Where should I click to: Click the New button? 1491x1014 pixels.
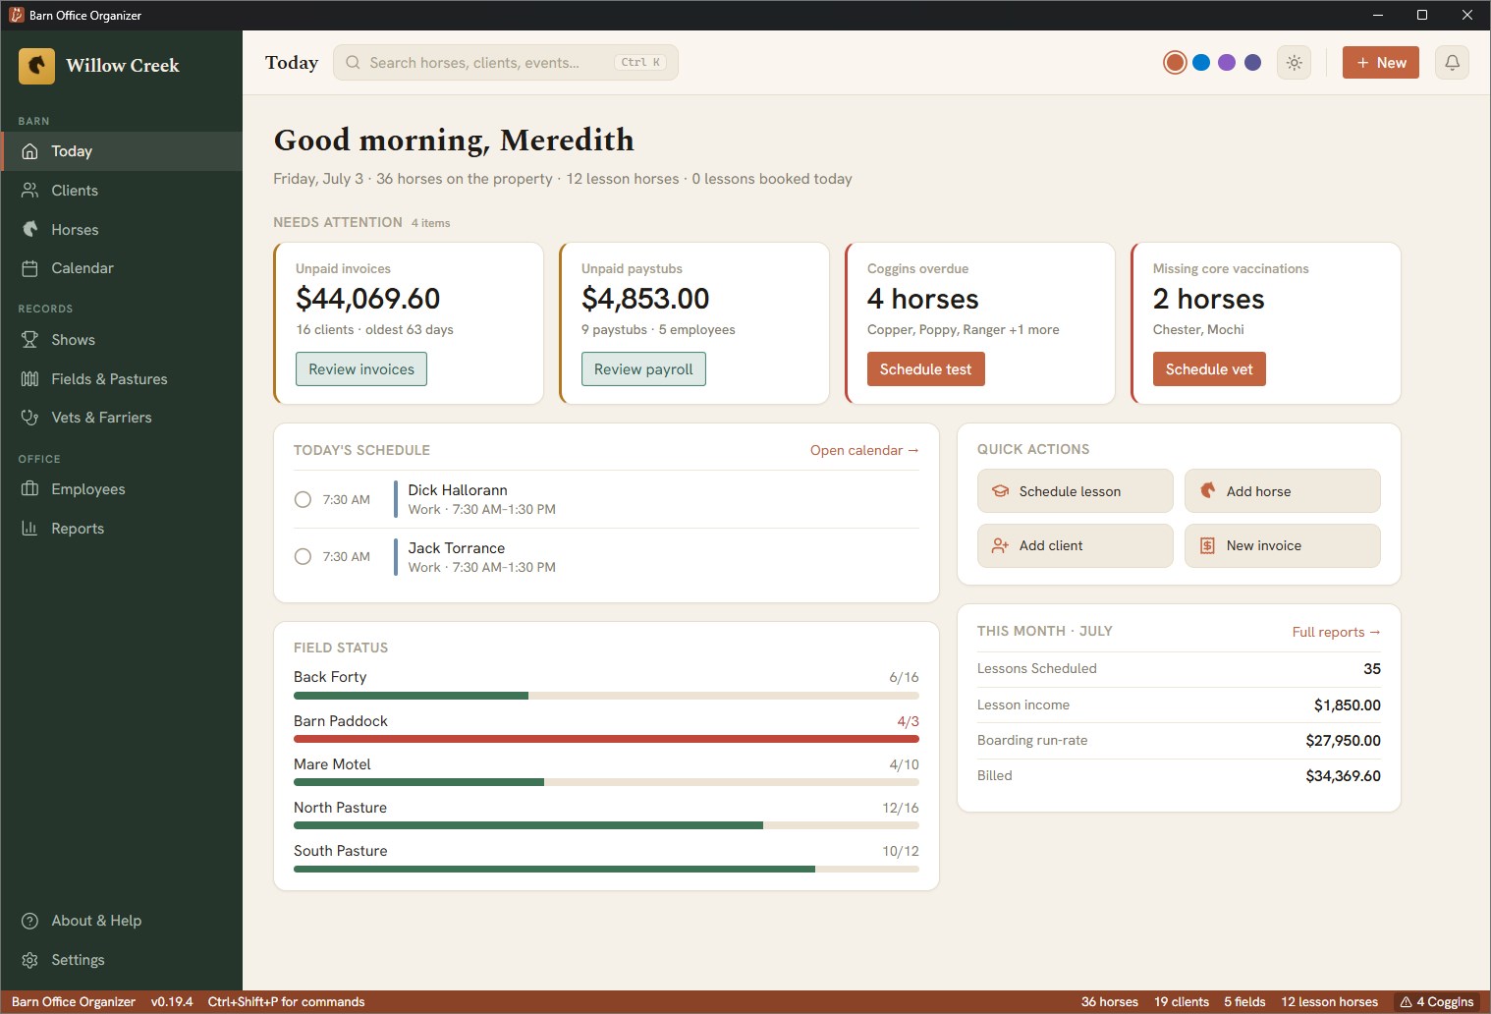[1380, 63]
